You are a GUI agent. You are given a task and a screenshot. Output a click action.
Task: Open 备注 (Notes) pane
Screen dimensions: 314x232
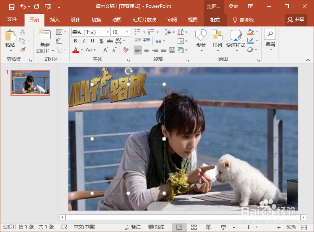pyautogui.click(x=133, y=227)
